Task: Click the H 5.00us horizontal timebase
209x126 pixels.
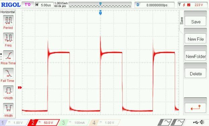Action: [44, 5]
